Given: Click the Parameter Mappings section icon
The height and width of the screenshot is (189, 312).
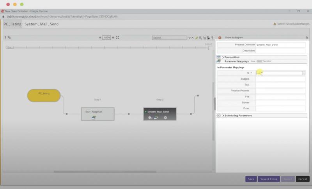Looking at the screenshot, I should [x=218, y=61].
